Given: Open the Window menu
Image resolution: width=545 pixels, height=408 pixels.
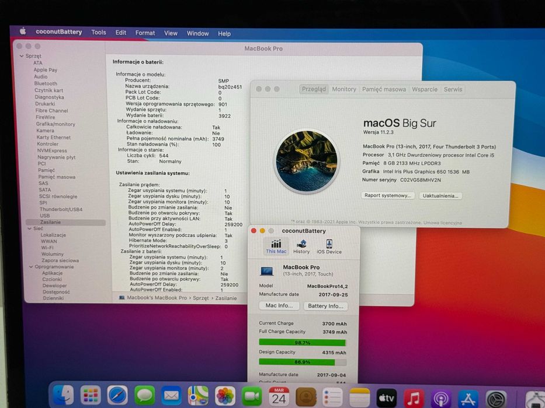Looking at the screenshot, I should (198, 34).
